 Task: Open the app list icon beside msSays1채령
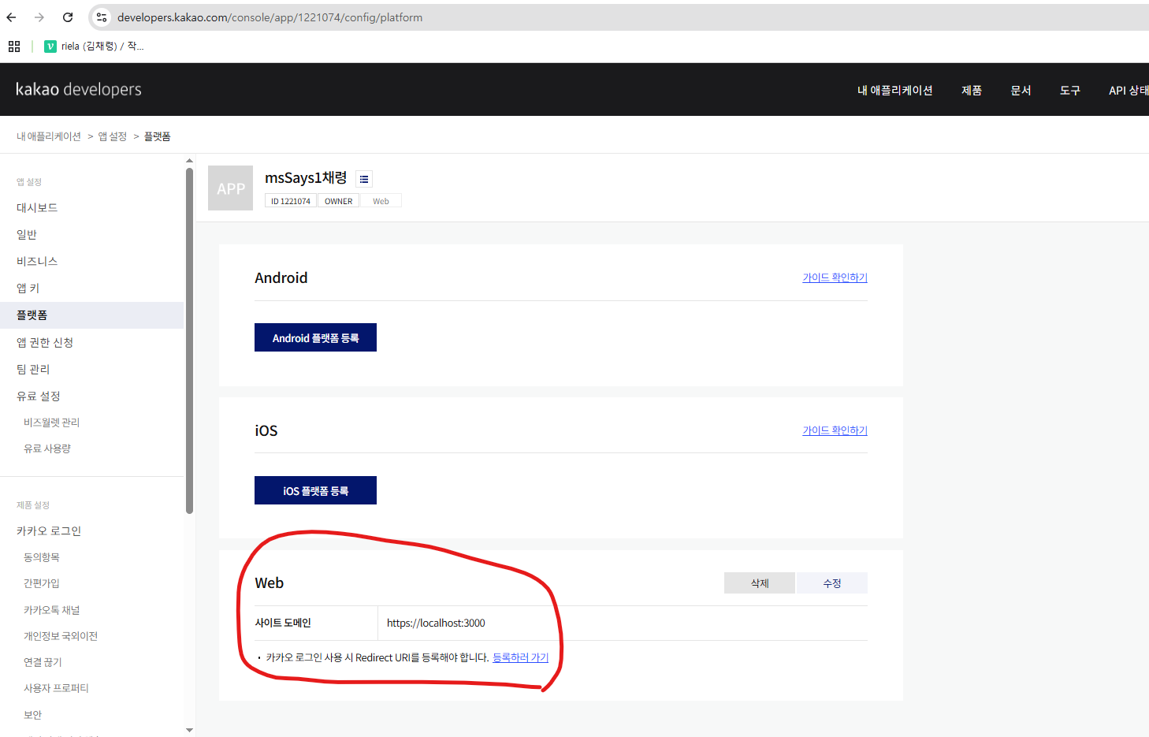click(x=363, y=179)
